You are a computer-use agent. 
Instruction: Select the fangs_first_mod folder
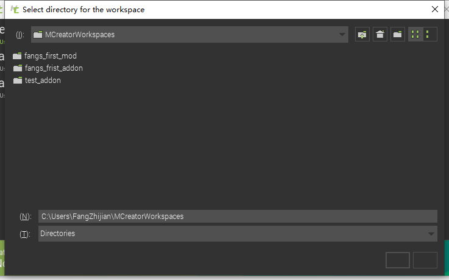pos(45,56)
